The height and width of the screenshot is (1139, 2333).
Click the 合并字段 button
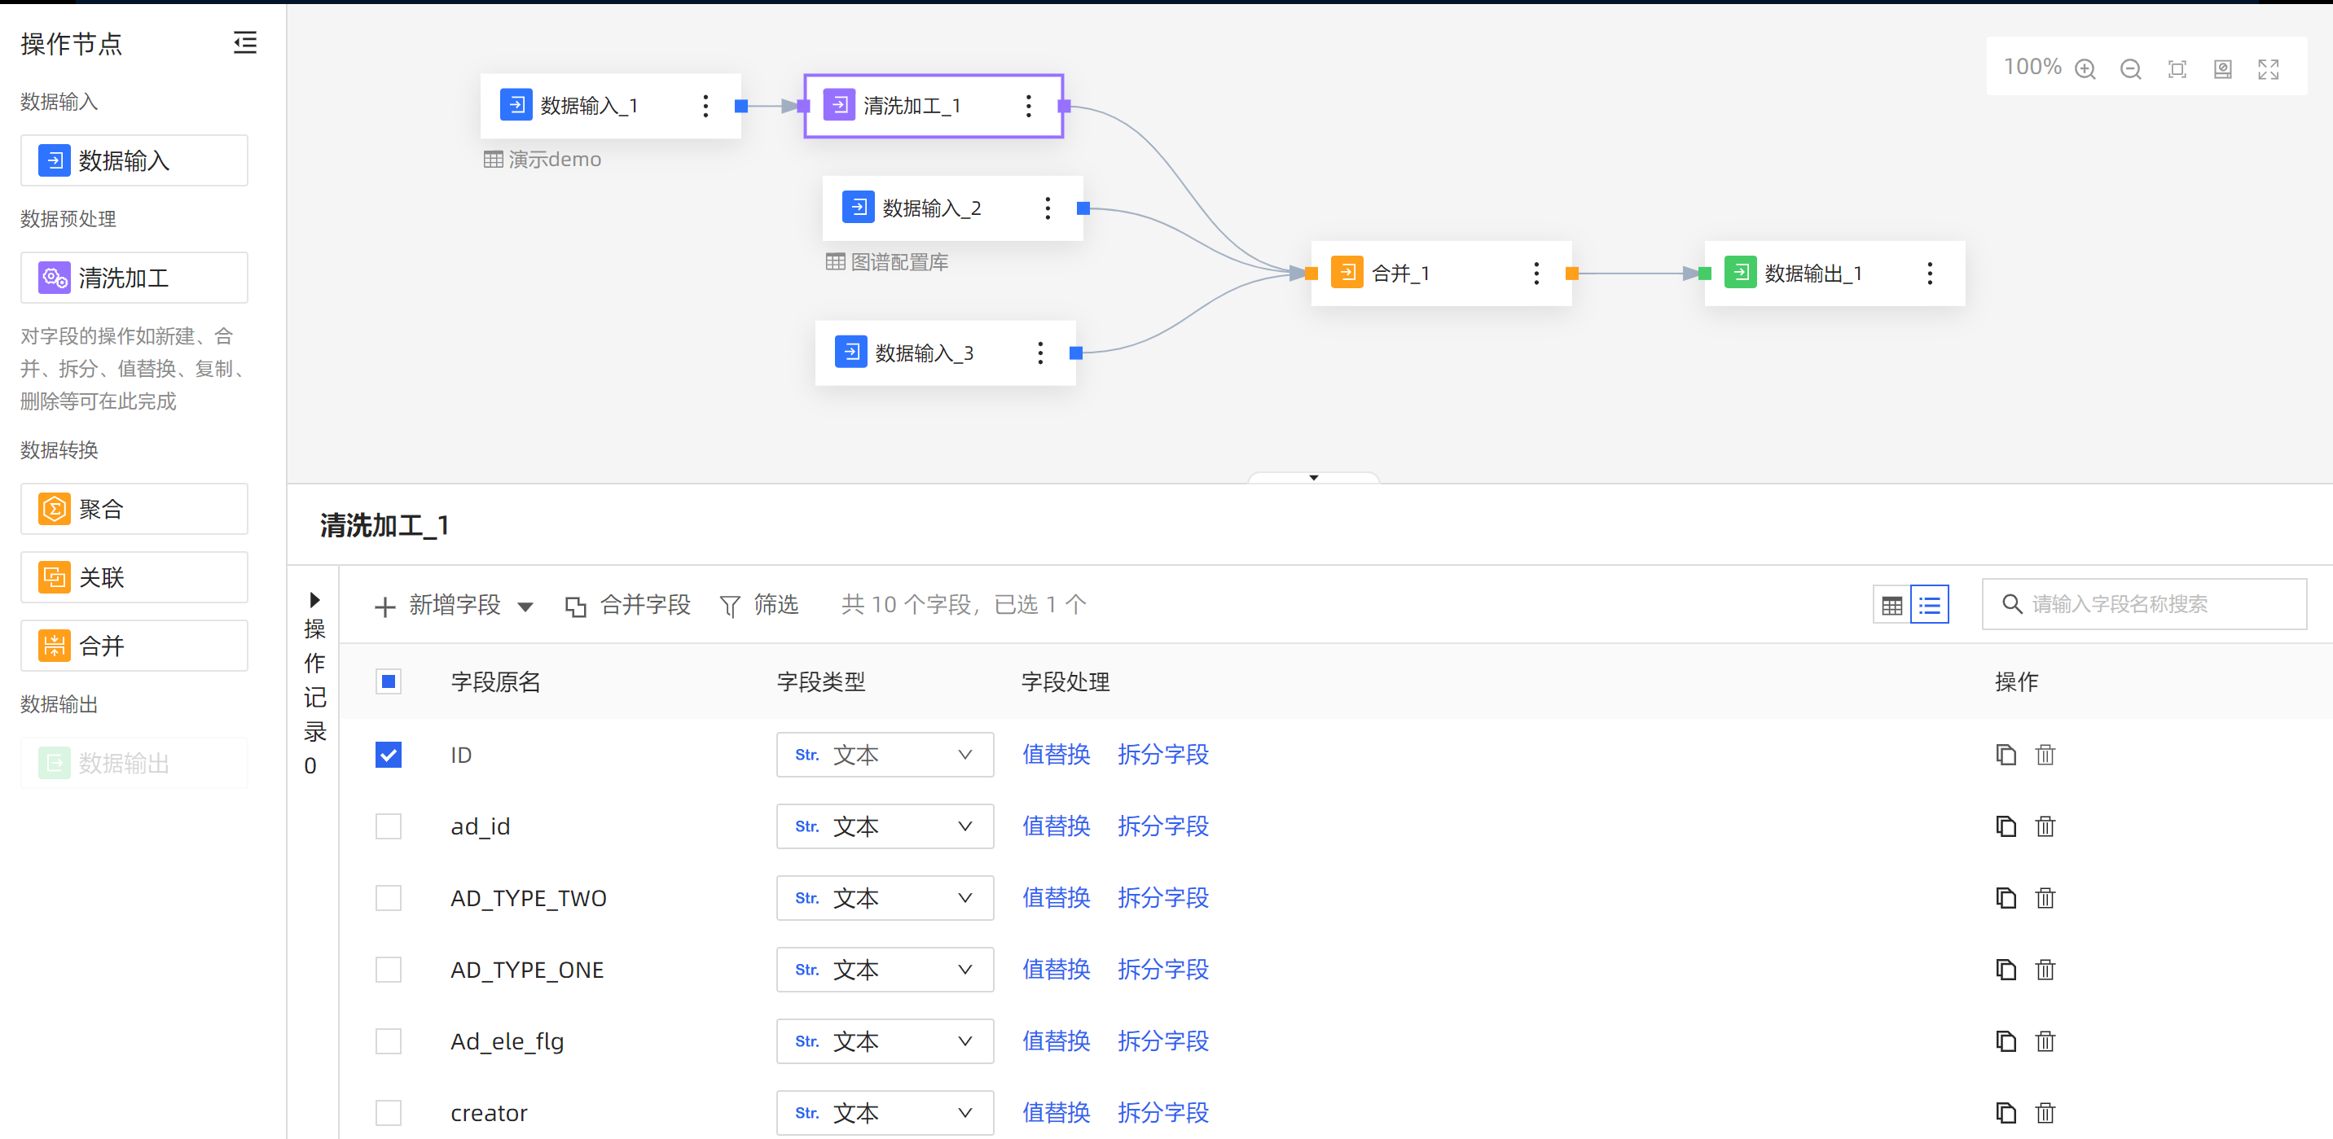point(627,605)
